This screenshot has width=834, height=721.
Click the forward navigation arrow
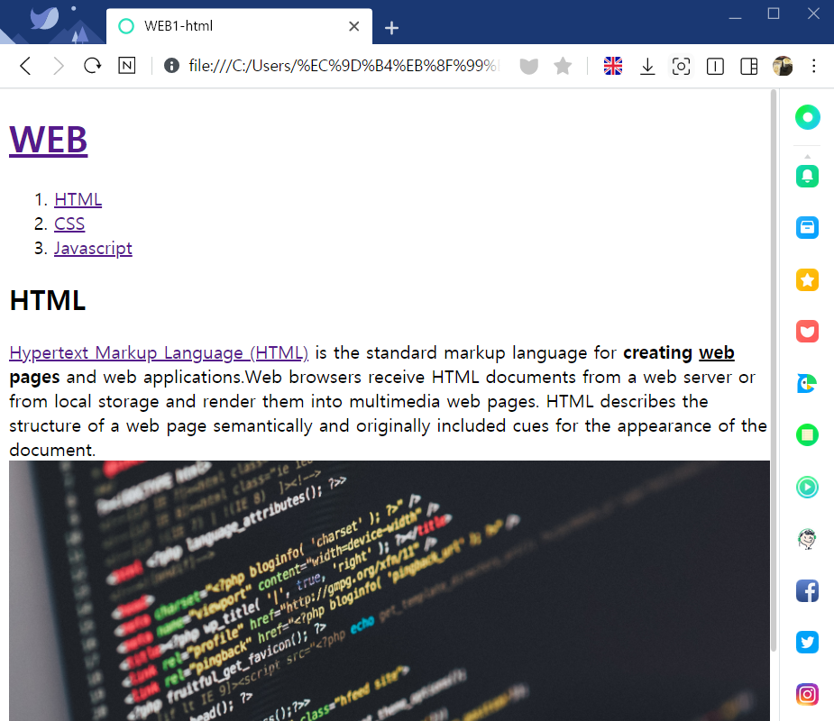pos(58,66)
